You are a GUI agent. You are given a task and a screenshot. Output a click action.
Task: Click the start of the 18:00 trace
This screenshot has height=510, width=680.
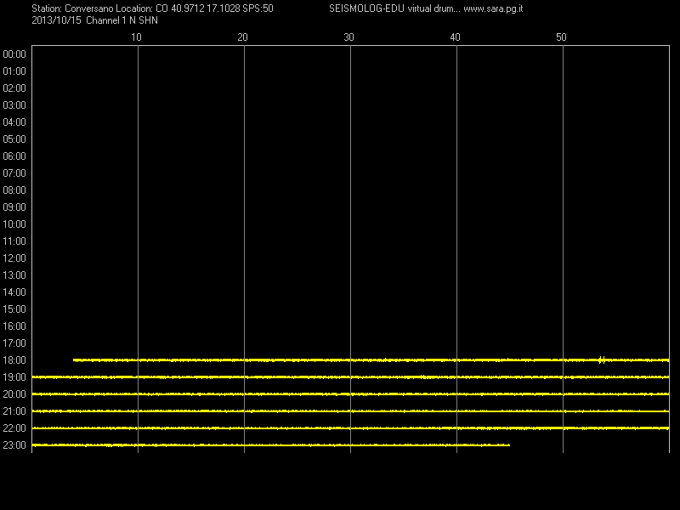tap(74, 360)
